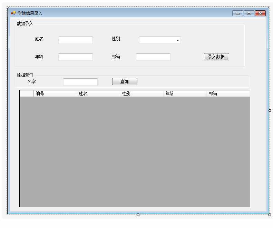The height and width of the screenshot is (228, 273).
Task: Click the 数据录入 group box label
Action: pos(25,23)
